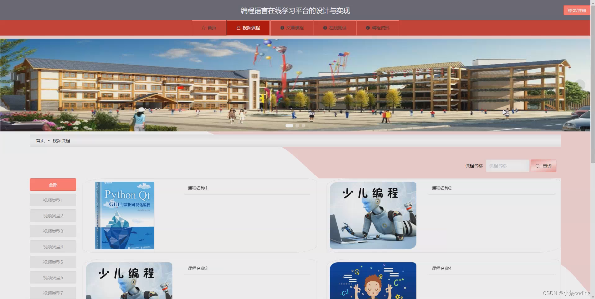The width and height of the screenshot is (595, 299).
Task: Select the 全部 category filter
Action: click(x=53, y=185)
